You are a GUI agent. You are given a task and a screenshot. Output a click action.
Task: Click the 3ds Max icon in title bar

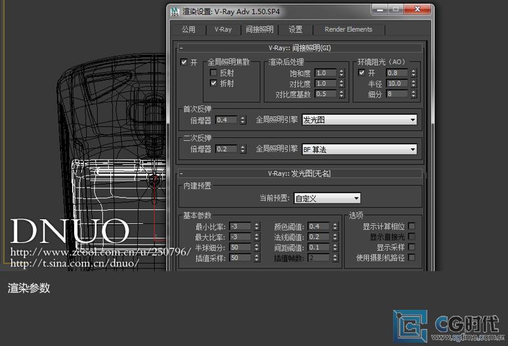click(175, 11)
